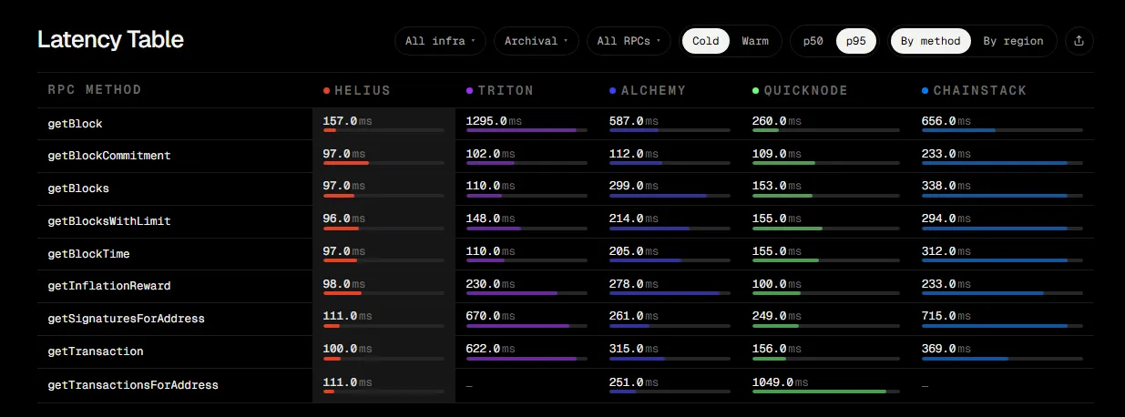Click Triton 622.0 ms getTransaction value
This screenshot has width=1125, height=417.
[490, 349]
